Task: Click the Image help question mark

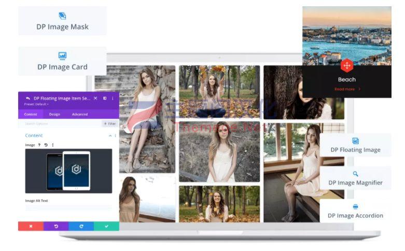Action: click(39, 145)
